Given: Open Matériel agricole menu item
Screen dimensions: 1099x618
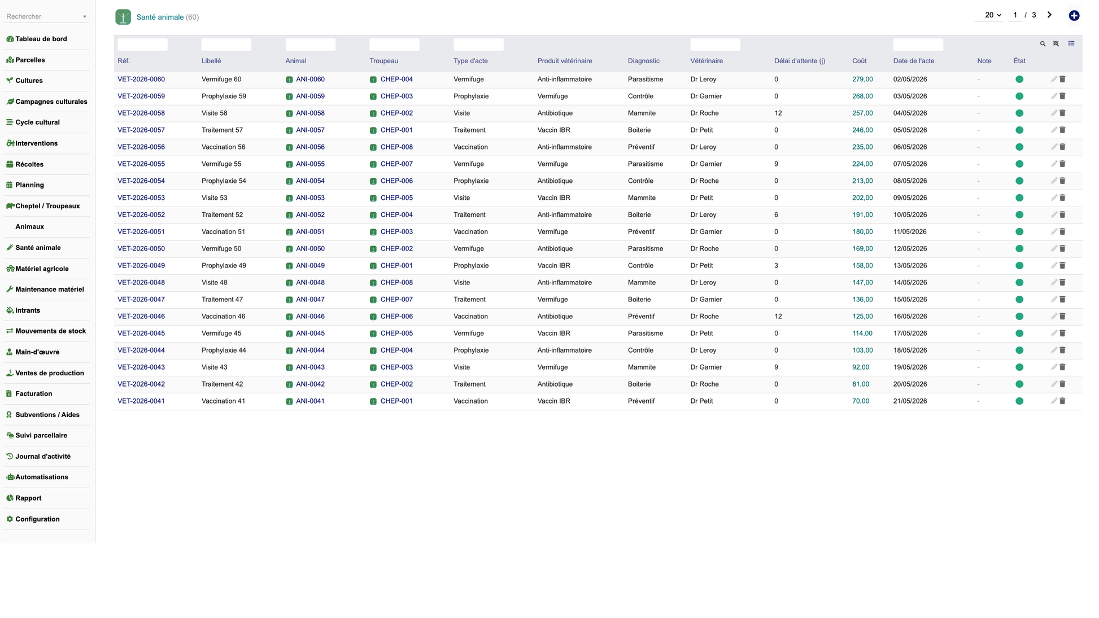Looking at the screenshot, I should [42, 269].
